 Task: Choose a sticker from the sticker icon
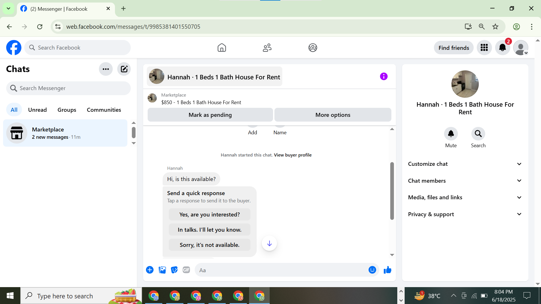pos(174,270)
